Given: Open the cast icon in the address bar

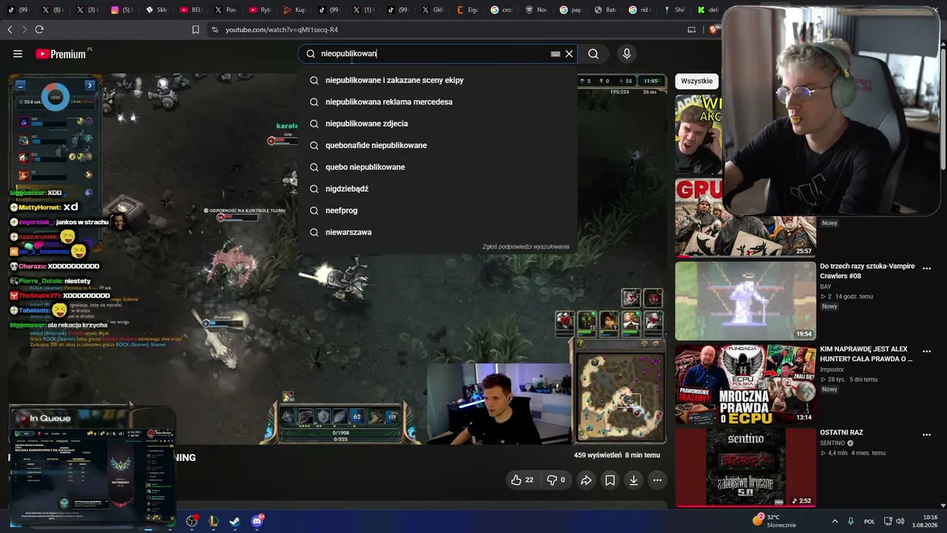Looking at the screenshot, I should pos(692,30).
